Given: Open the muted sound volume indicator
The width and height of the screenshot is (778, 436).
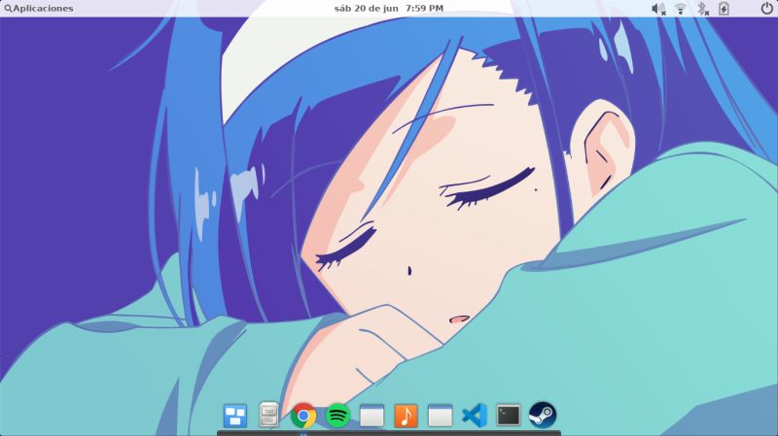Looking at the screenshot, I should (x=658, y=9).
